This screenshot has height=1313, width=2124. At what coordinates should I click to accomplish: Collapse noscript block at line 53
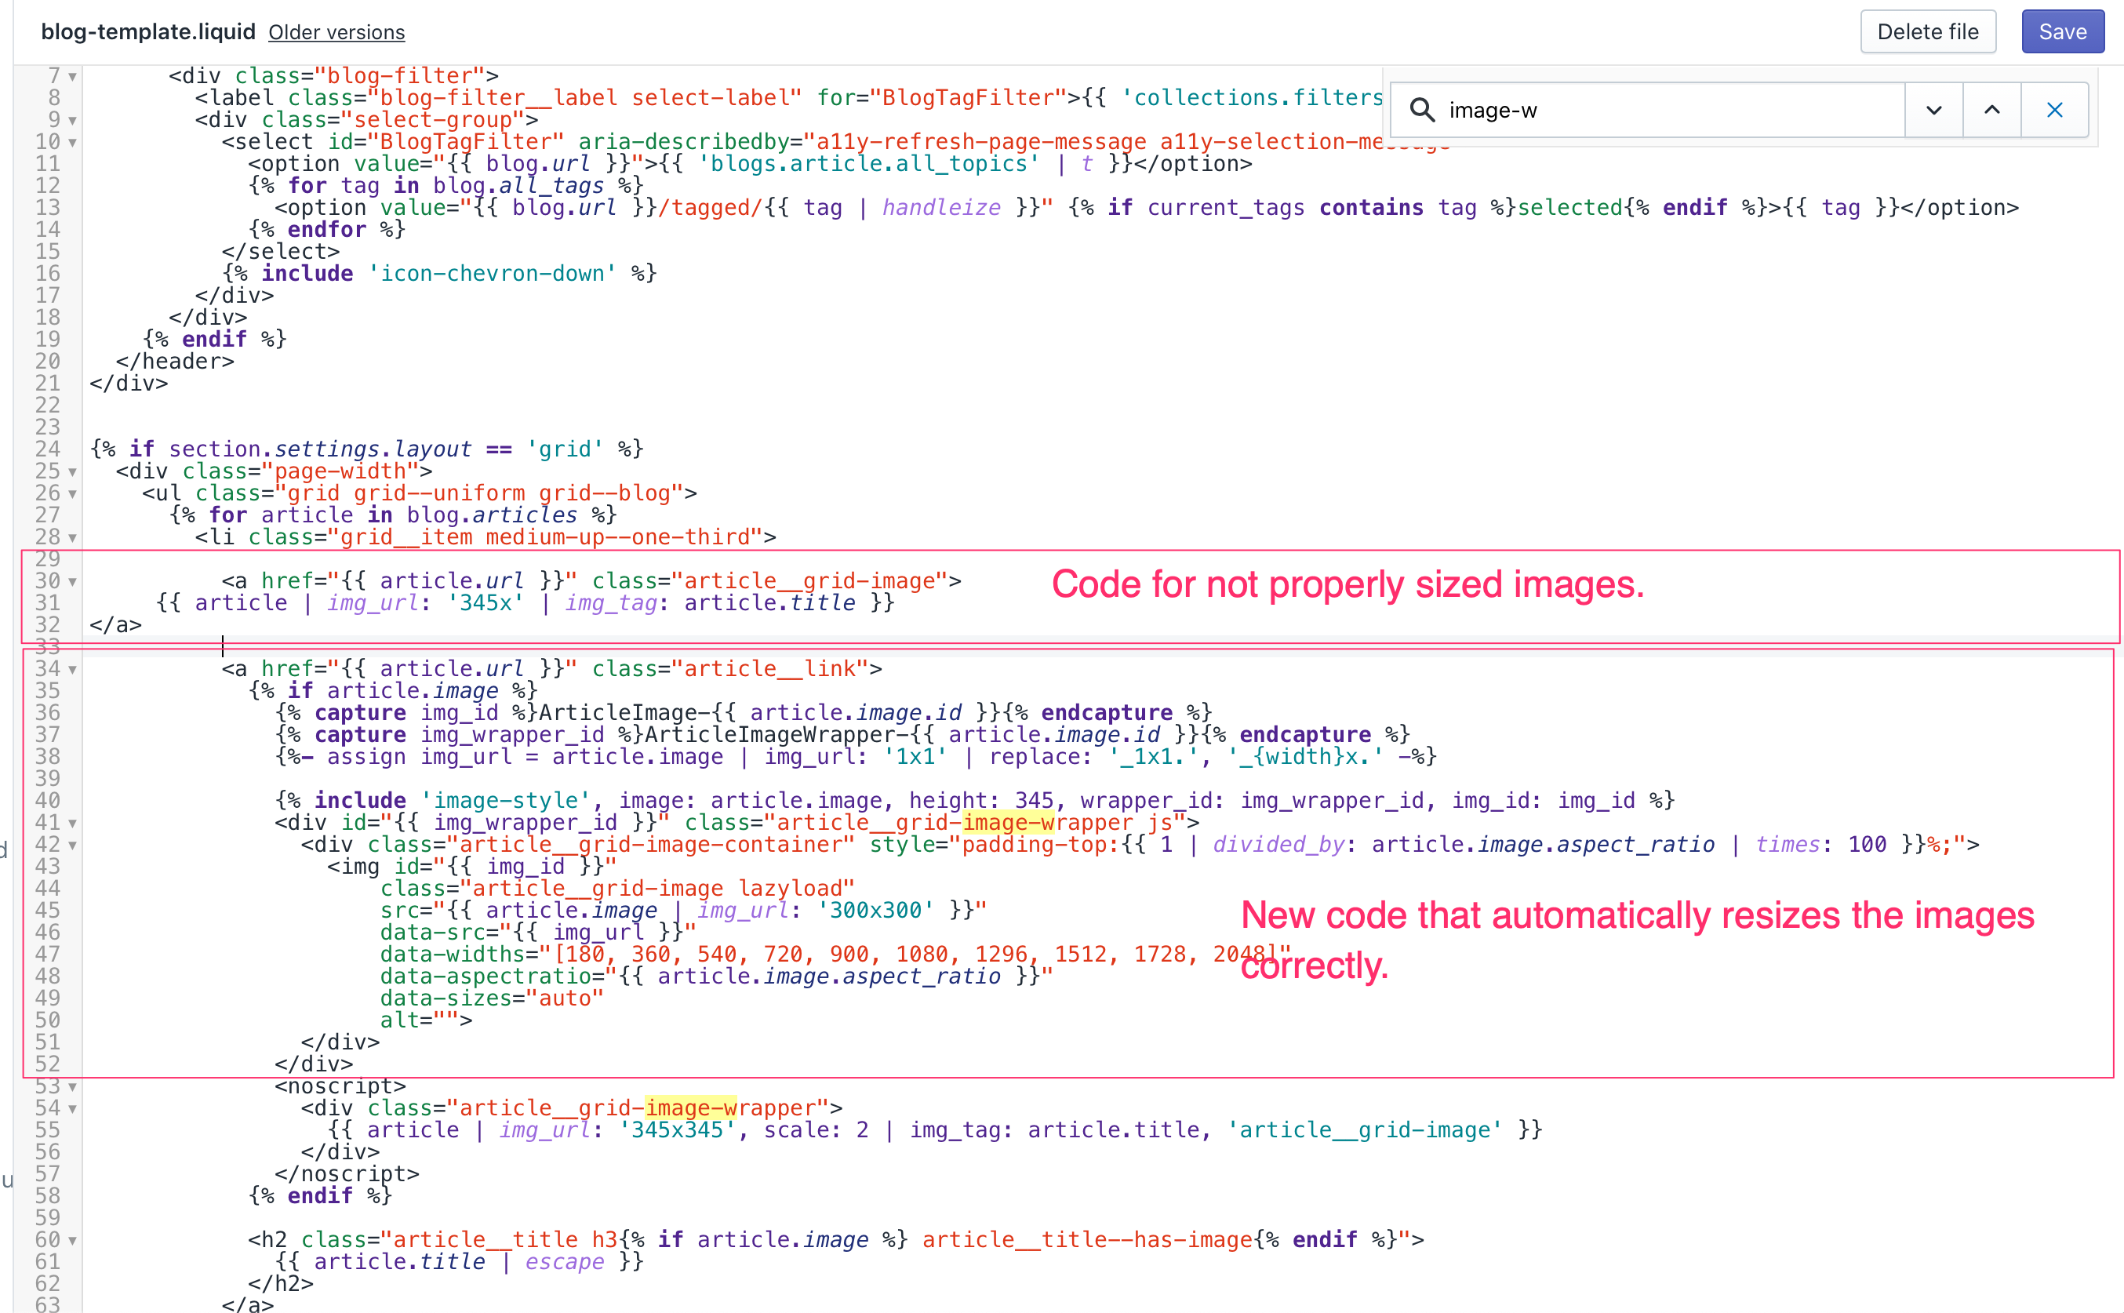pos(73,1086)
